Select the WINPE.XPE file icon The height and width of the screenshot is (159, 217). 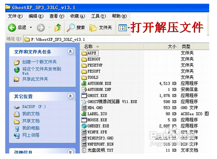coord(84,132)
